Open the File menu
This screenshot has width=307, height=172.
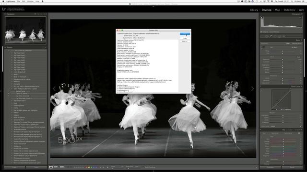(18, 1)
